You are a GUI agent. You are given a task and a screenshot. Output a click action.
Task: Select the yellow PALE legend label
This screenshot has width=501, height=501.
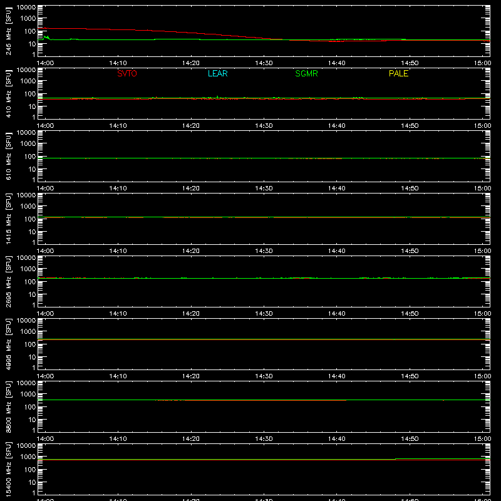tap(398, 73)
